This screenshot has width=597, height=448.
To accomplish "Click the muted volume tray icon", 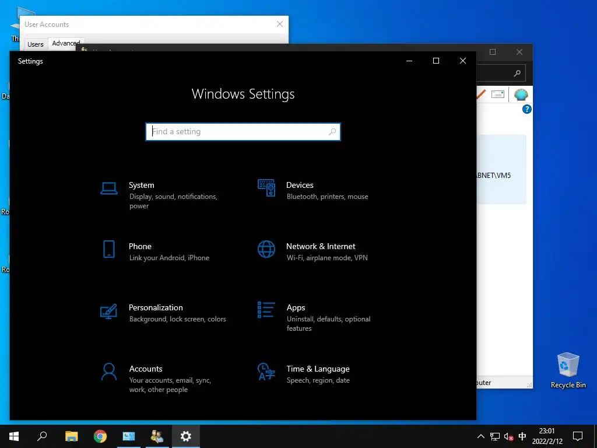I will [508, 436].
